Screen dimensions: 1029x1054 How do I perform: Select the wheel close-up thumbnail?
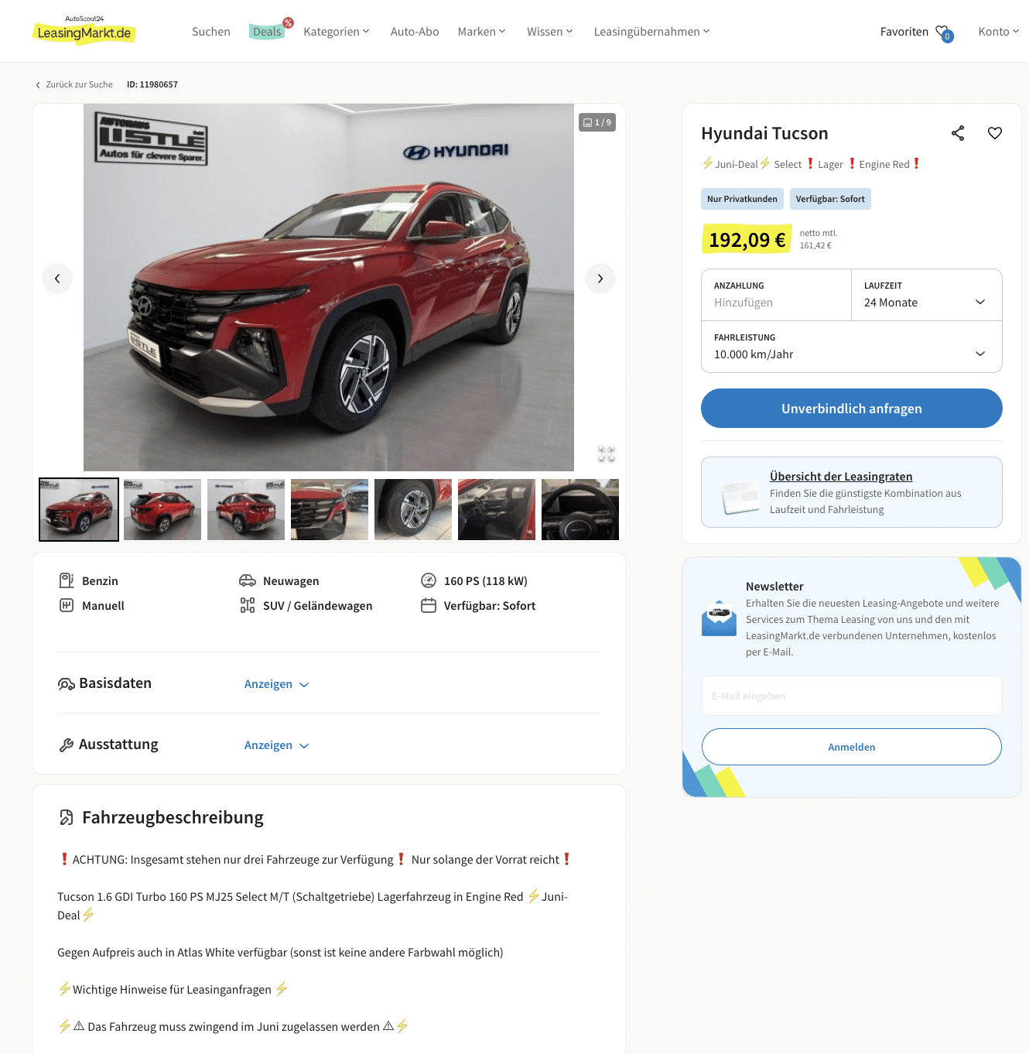point(413,509)
